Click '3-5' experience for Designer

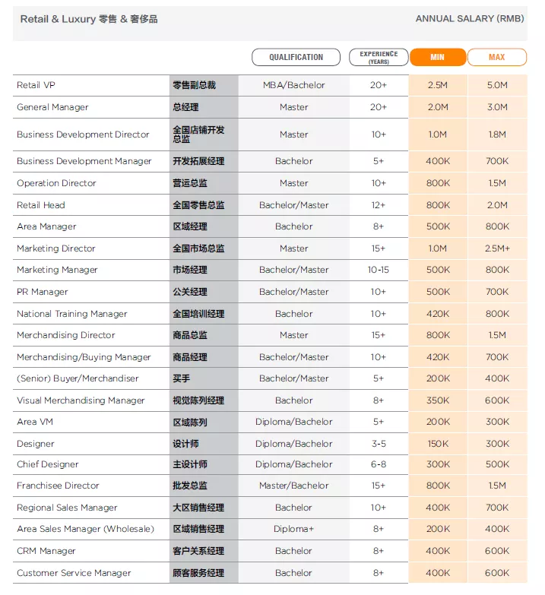379,444
